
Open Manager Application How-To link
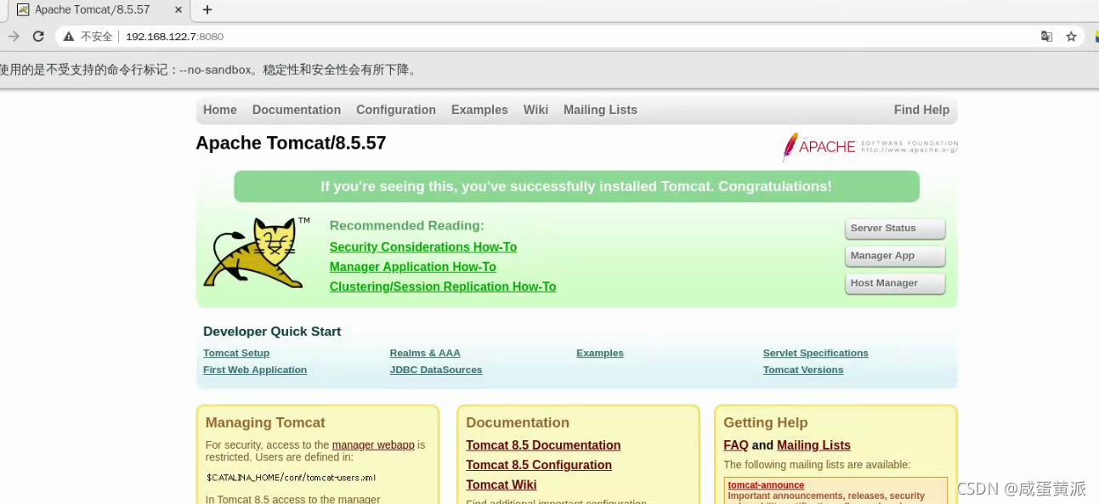click(x=413, y=267)
